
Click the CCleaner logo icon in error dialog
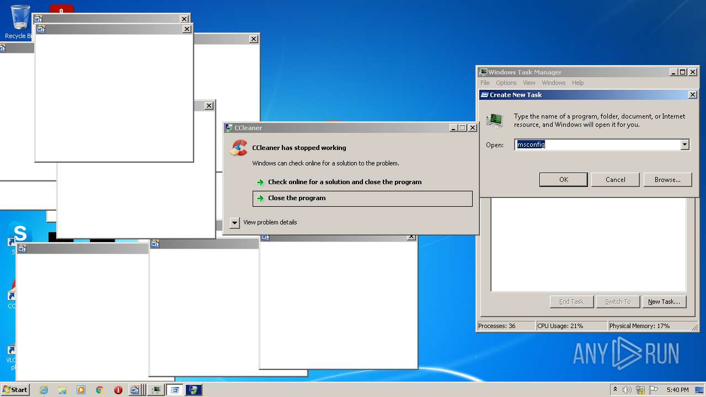pyautogui.click(x=239, y=148)
